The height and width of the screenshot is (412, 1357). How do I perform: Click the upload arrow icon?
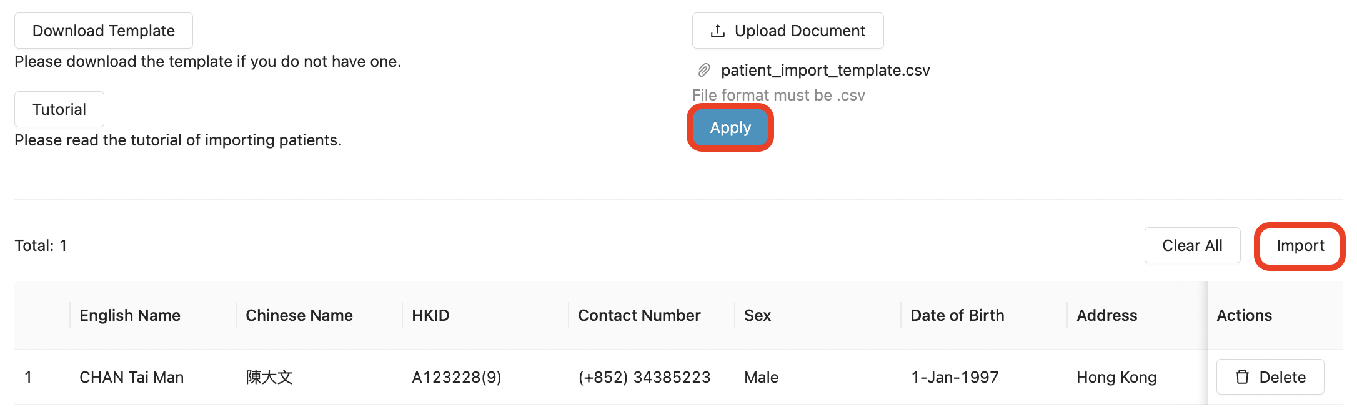pos(718,31)
